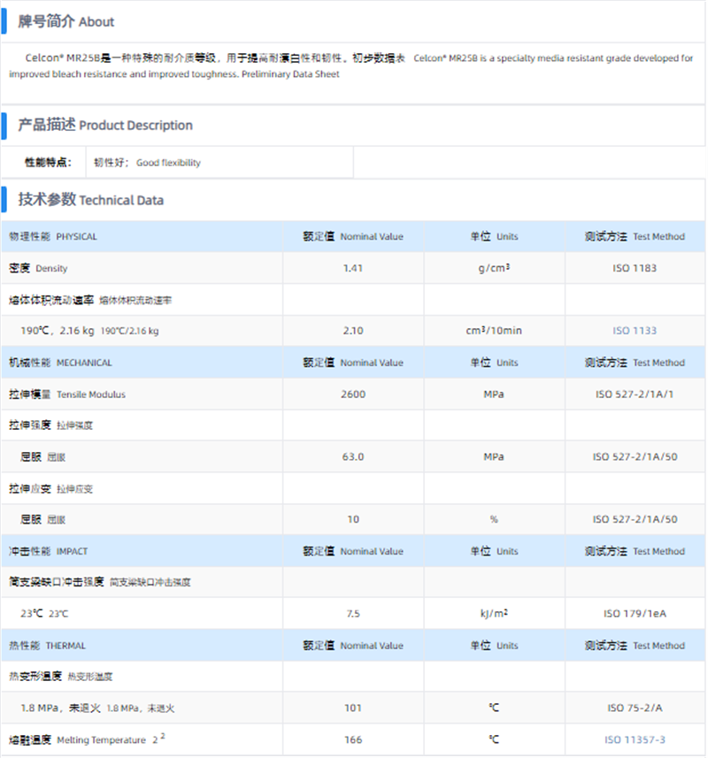
Task: Click the 牌号简介 About section heading
Action: (x=66, y=21)
